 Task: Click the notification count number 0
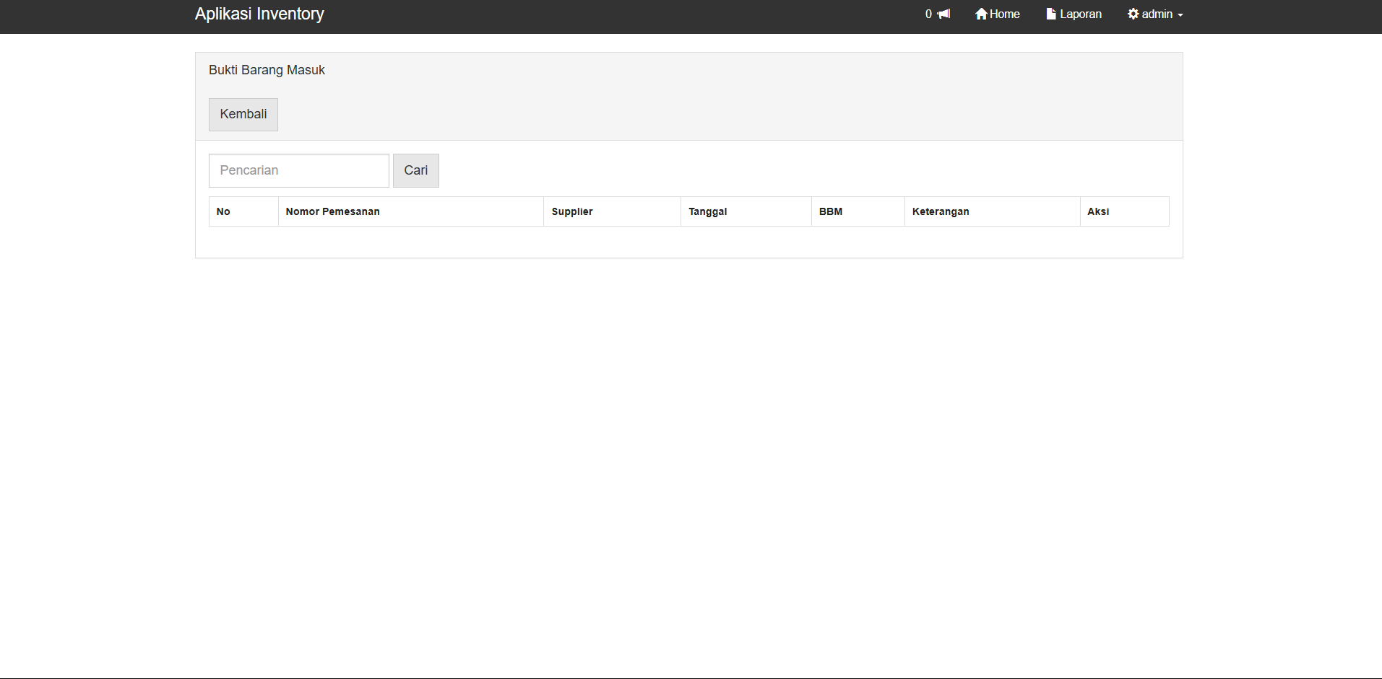[x=928, y=14]
